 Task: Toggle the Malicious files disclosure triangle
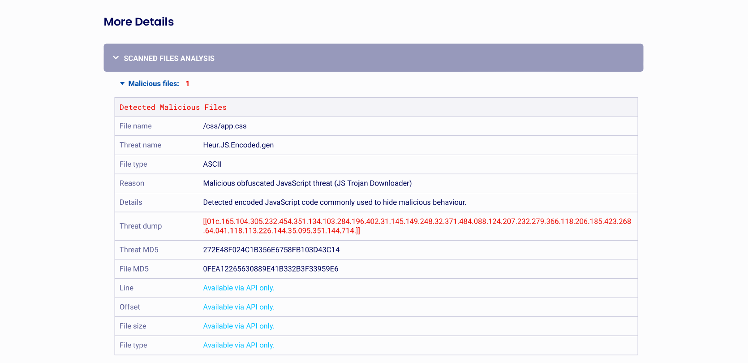coord(122,84)
